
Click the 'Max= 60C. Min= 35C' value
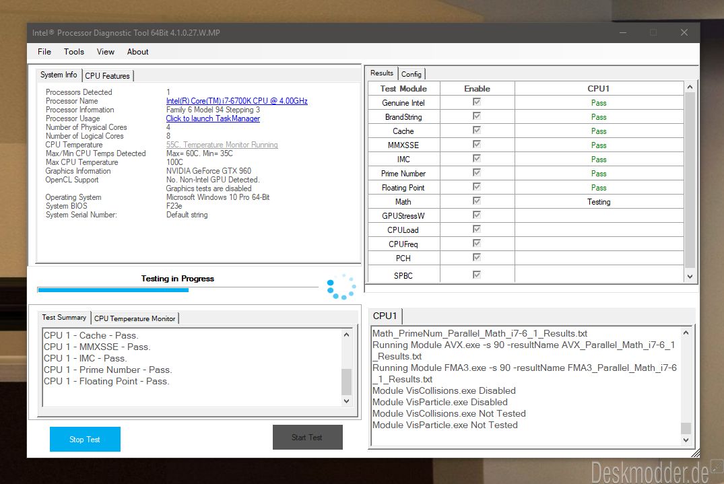pyautogui.click(x=199, y=153)
